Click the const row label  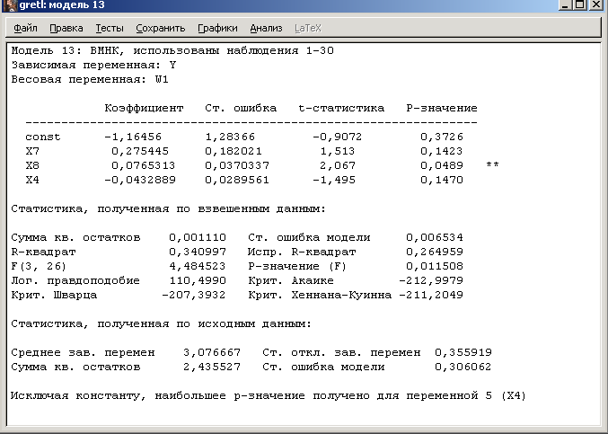[x=42, y=137]
